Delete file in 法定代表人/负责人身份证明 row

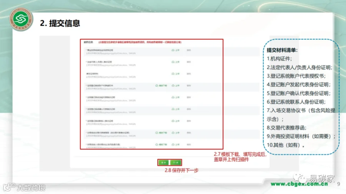[189, 62]
